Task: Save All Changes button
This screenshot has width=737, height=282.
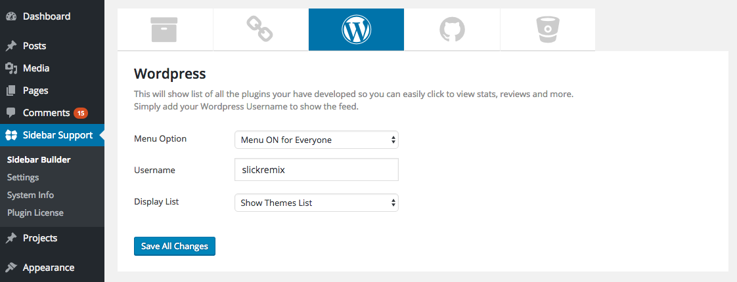Action: coord(174,246)
